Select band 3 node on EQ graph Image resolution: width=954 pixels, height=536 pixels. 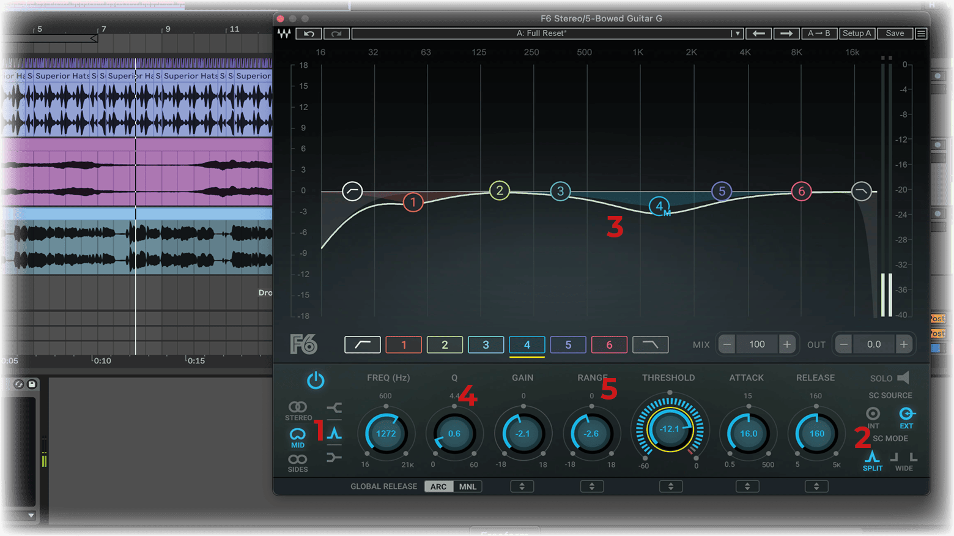(560, 192)
